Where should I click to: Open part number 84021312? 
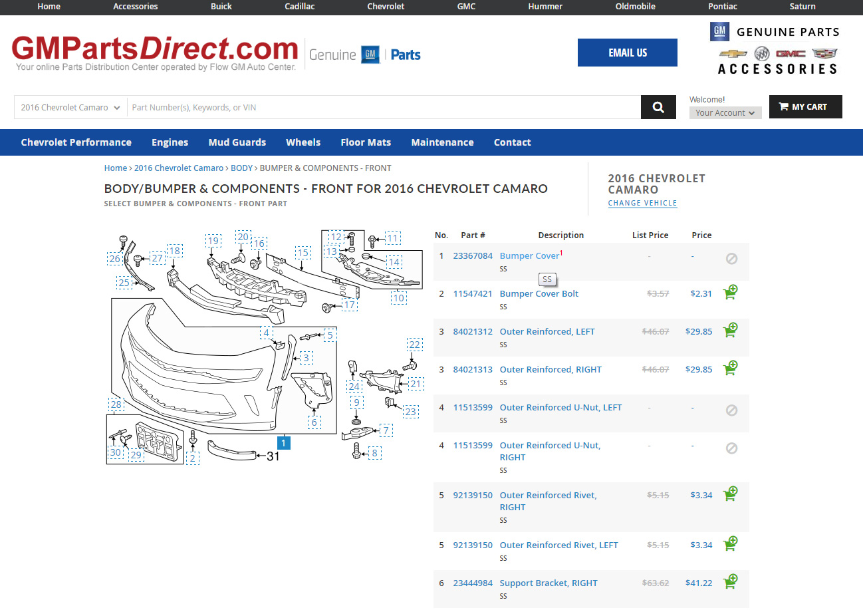[473, 332]
